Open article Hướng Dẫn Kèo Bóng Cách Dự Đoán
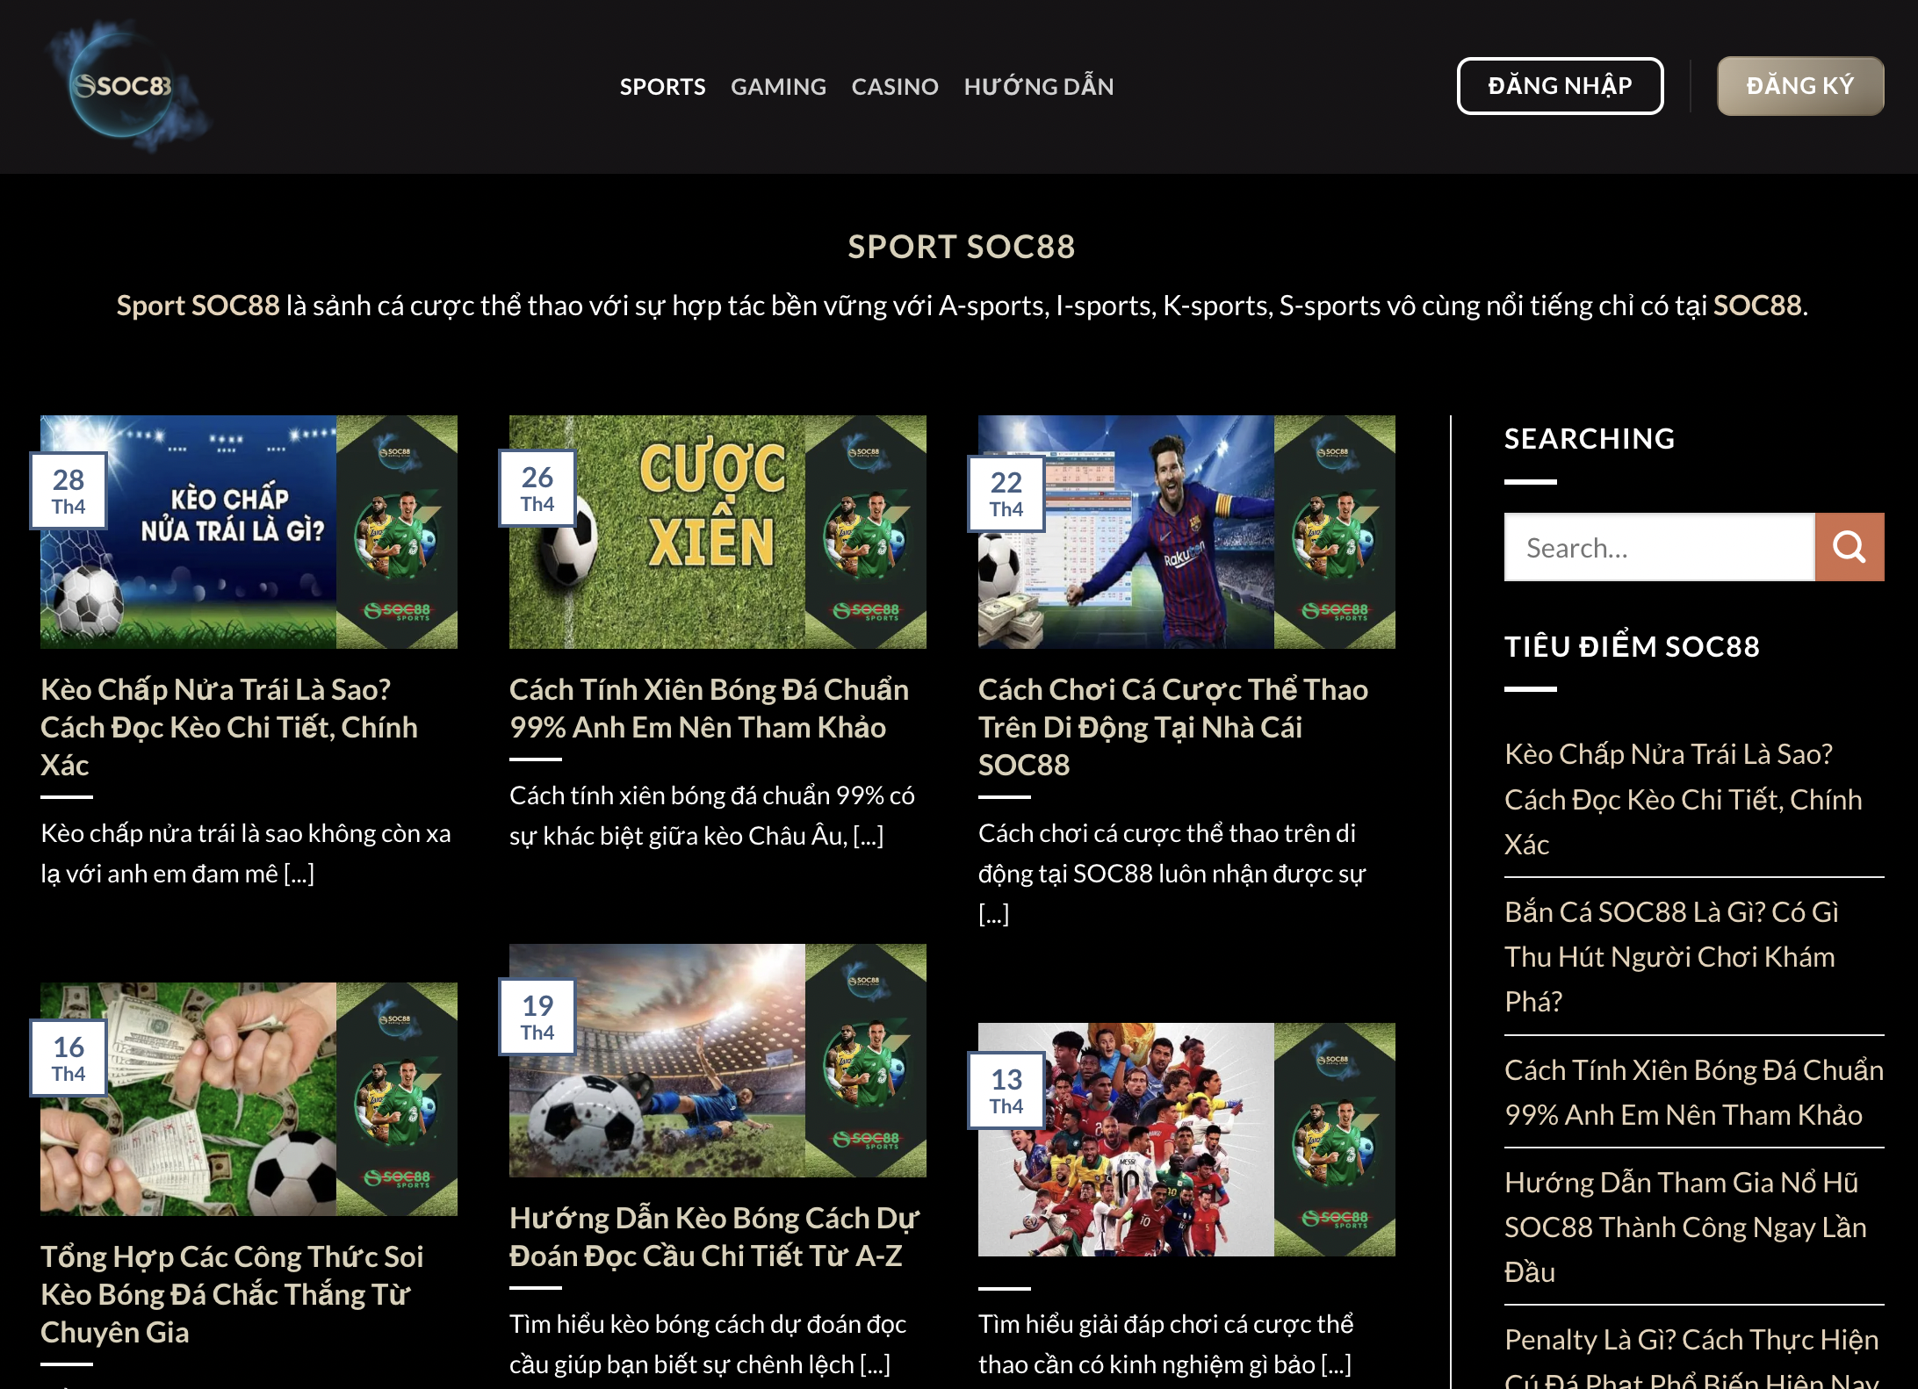Viewport: 1918px width, 1389px height. click(714, 1237)
